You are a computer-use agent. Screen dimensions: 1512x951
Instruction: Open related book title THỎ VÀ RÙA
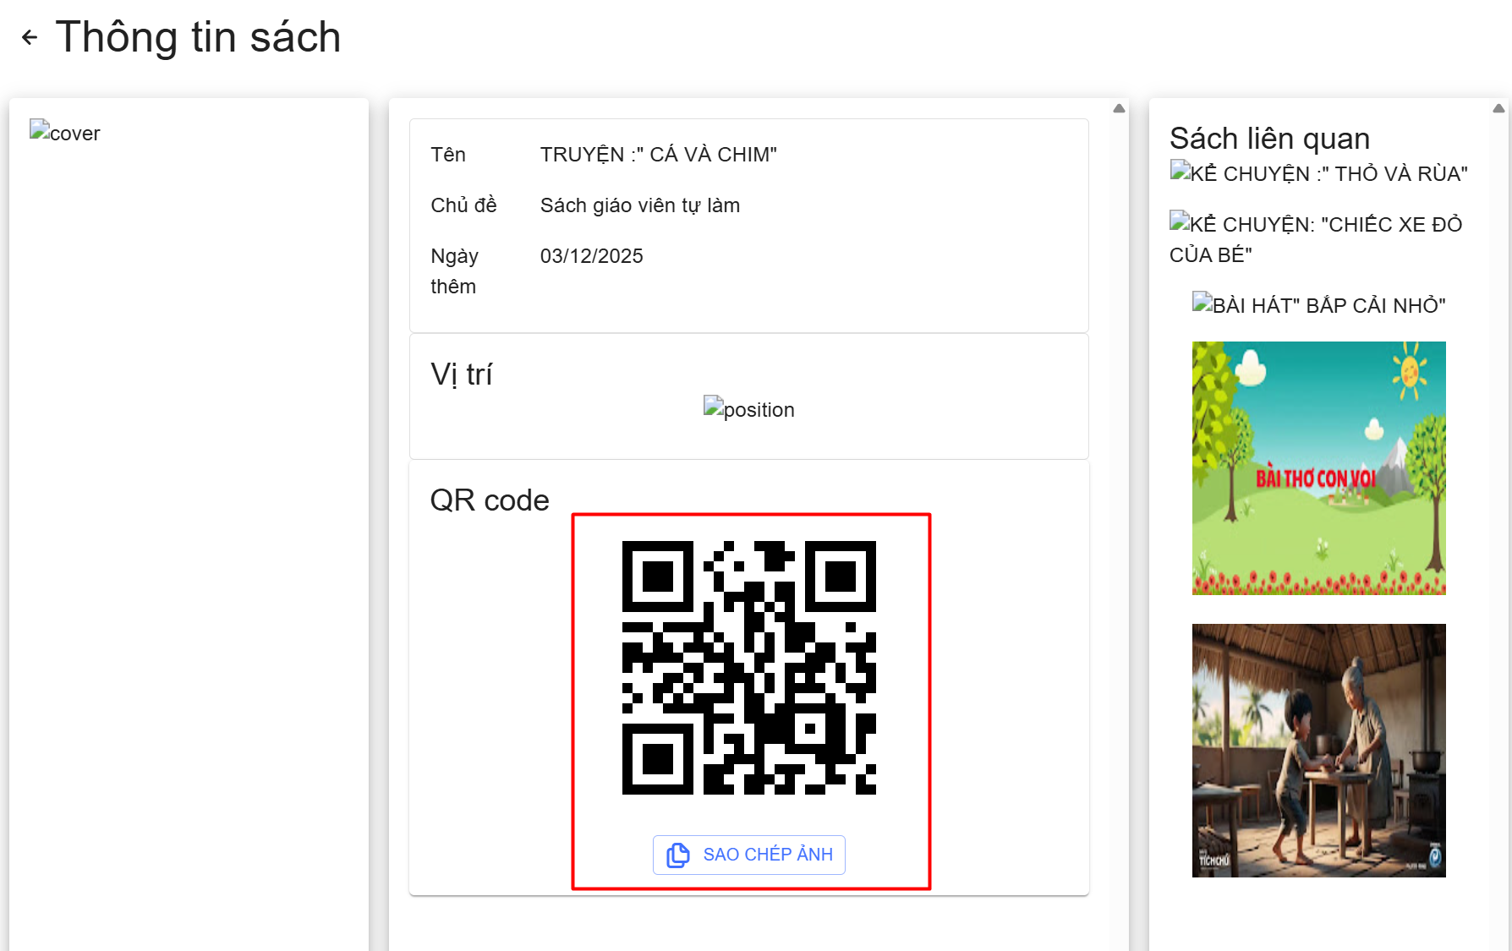[1329, 174]
